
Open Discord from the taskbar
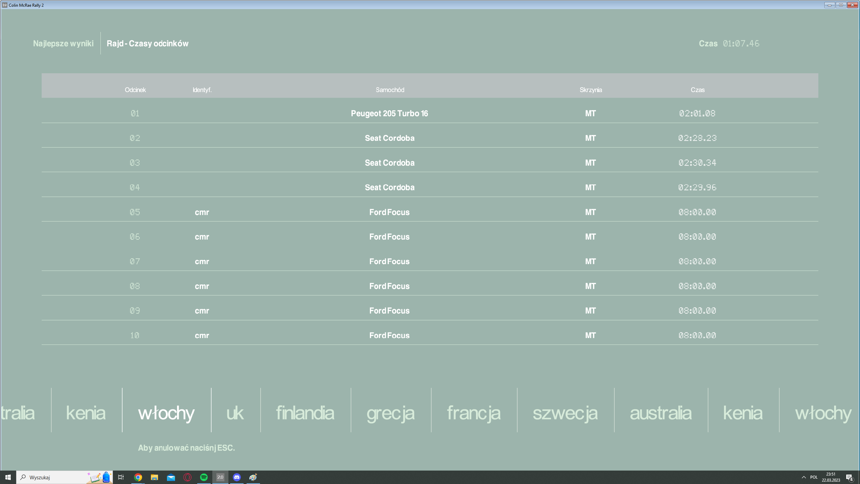pos(237,477)
